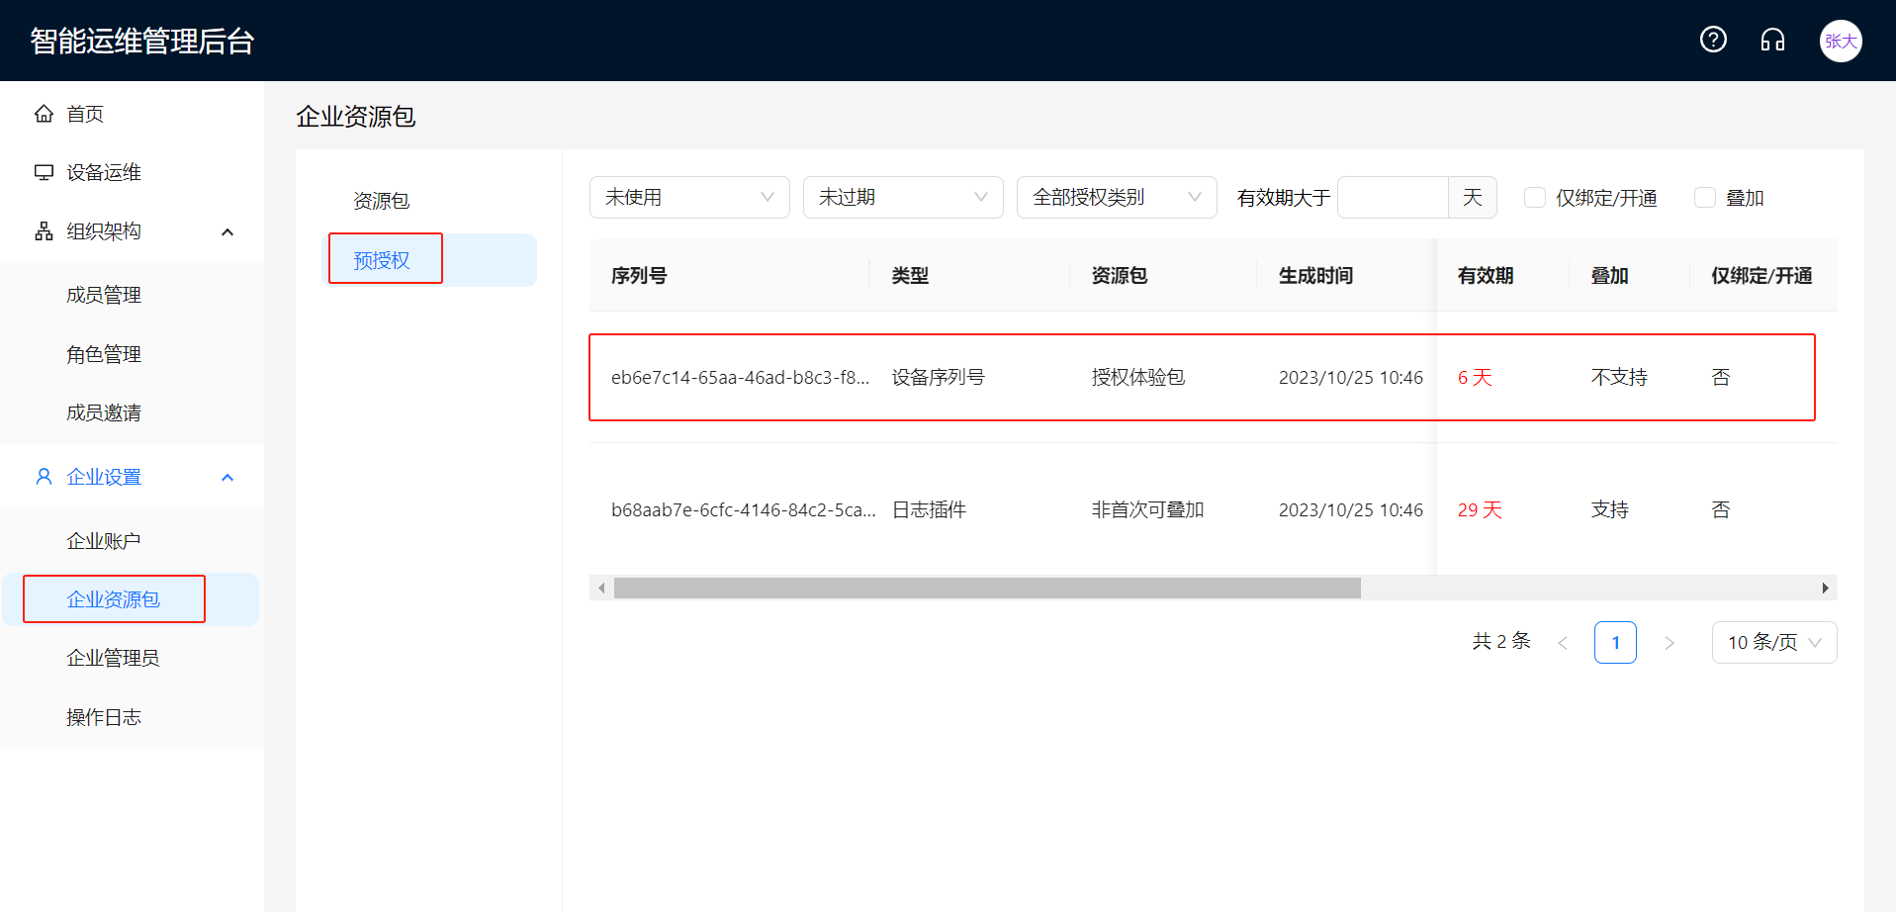Open the 10 条/页 page size dropdown
This screenshot has width=1896, height=912.
click(x=1774, y=643)
